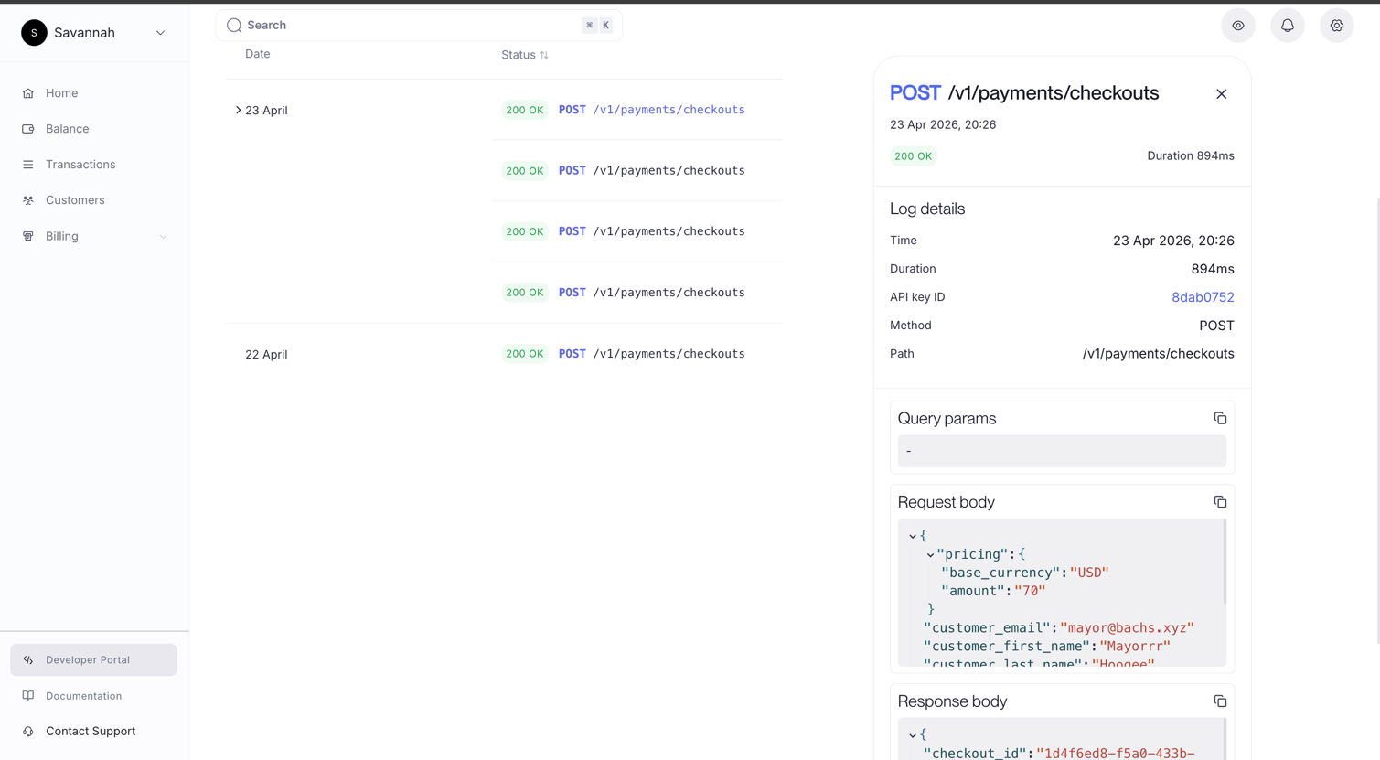
Task: Click Contact Support
Action: pos(91,731)
